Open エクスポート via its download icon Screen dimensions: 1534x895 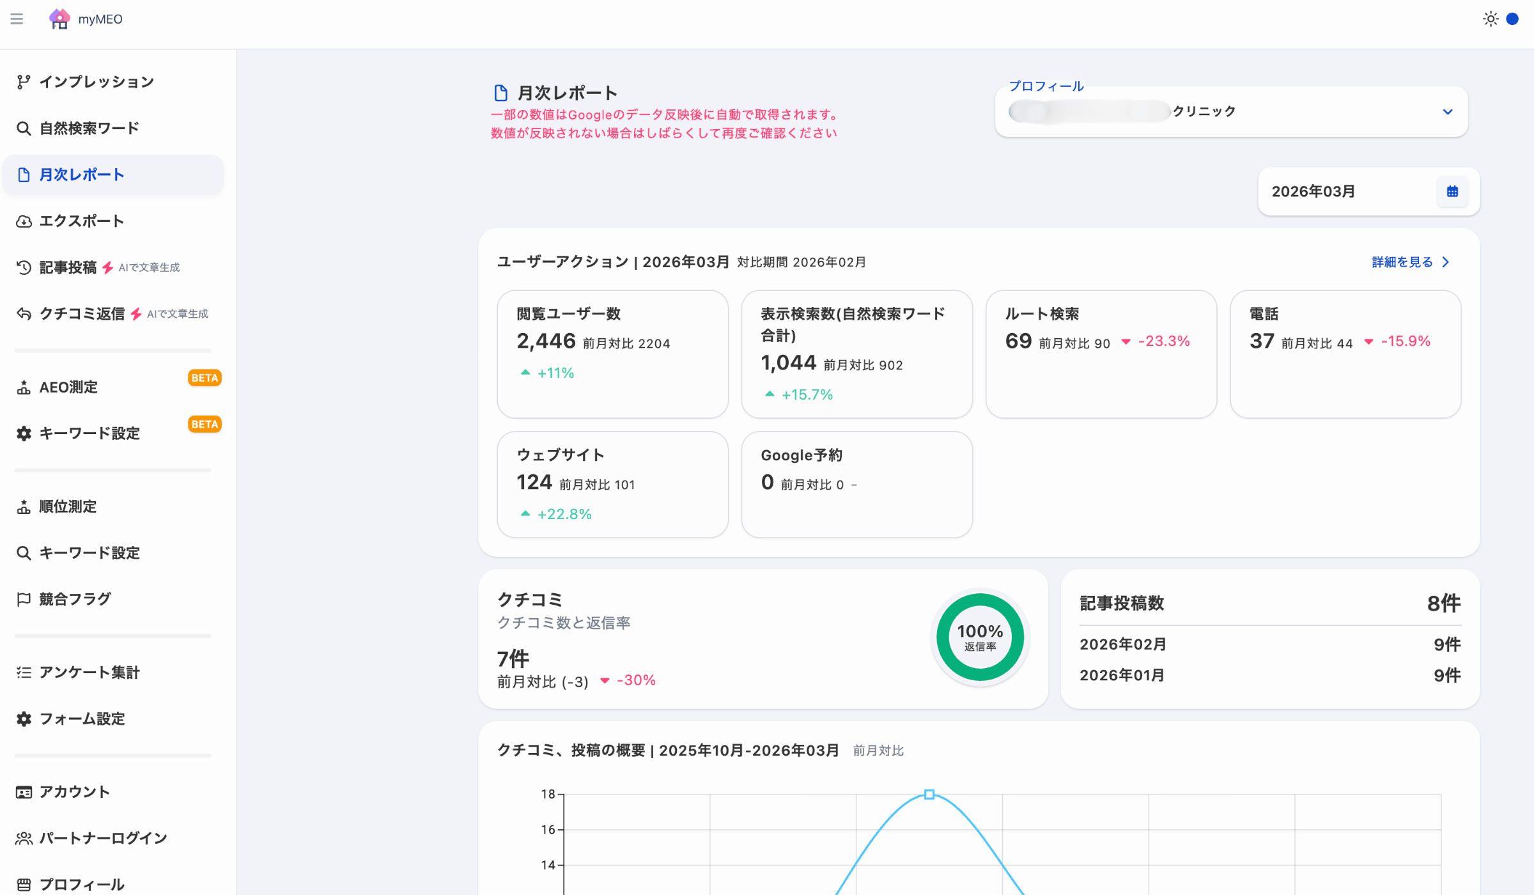24,221
